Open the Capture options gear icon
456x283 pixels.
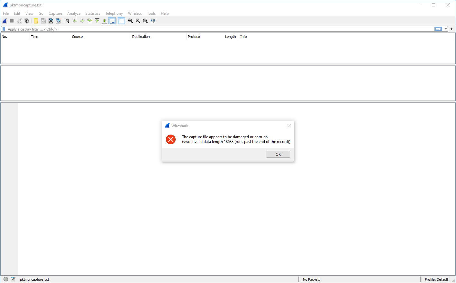coord(27,21)
